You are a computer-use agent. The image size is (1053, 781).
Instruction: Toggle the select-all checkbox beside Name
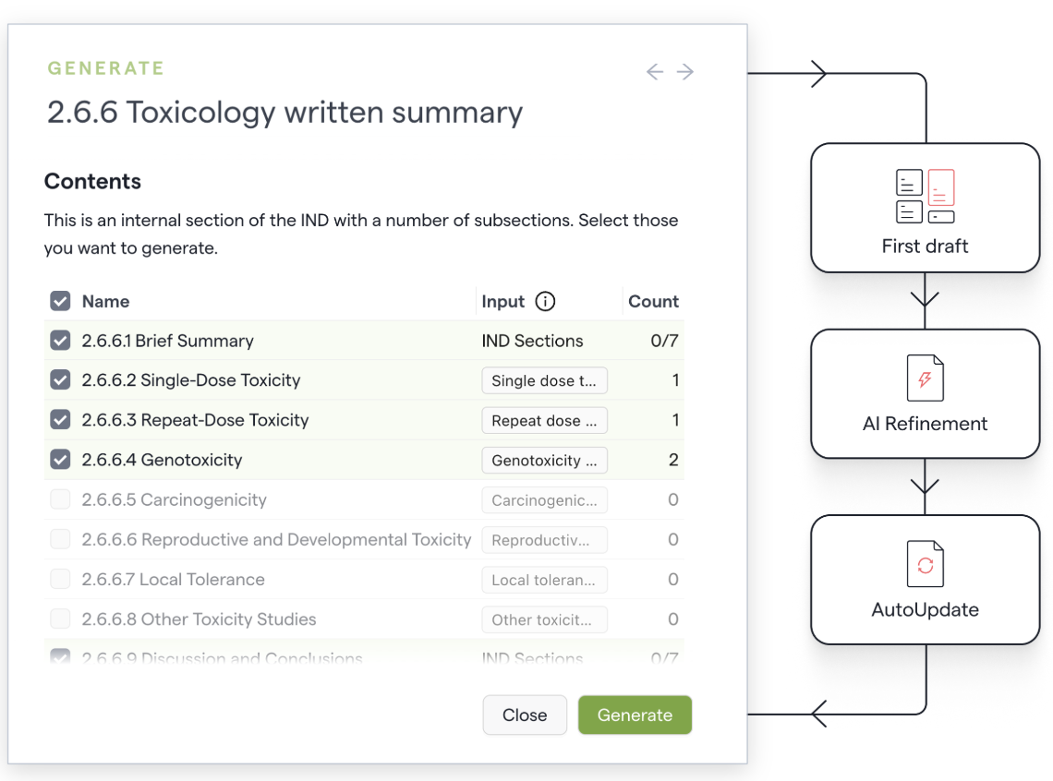60,302
